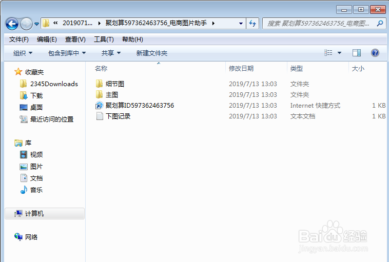Click the 2345Downloads folder icon
Image resolution: width=389 pixels, height=262 pixels.
[23, 84]
